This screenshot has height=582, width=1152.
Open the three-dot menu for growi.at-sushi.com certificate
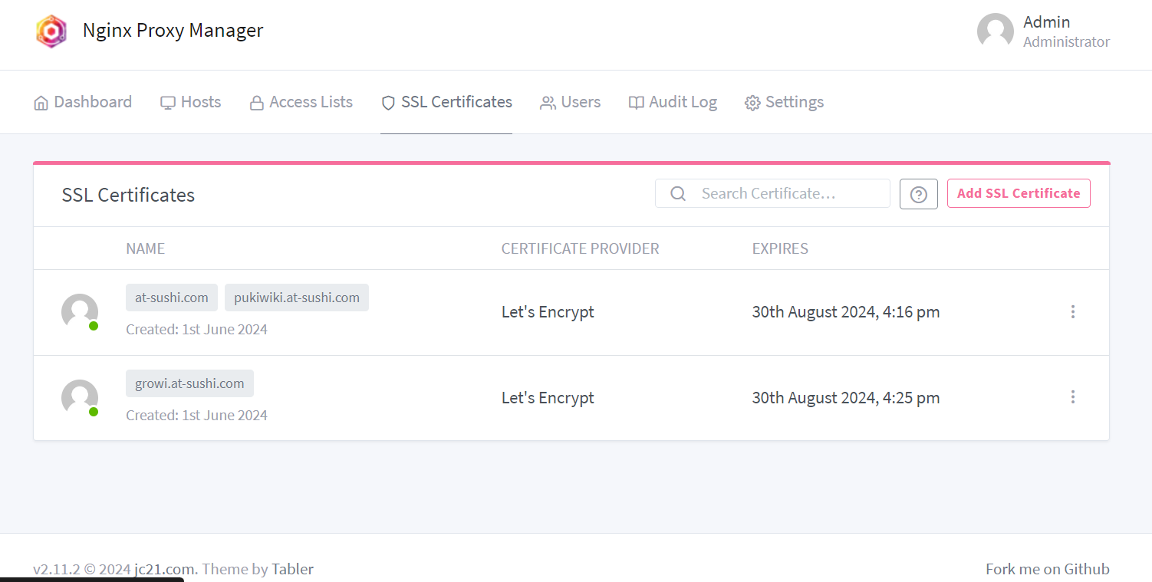point(1072,396)
